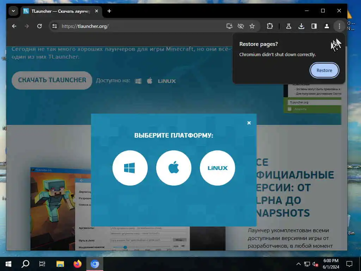
Task: Open the Chrome Labs flask icon
Action: tap(288, 26)
